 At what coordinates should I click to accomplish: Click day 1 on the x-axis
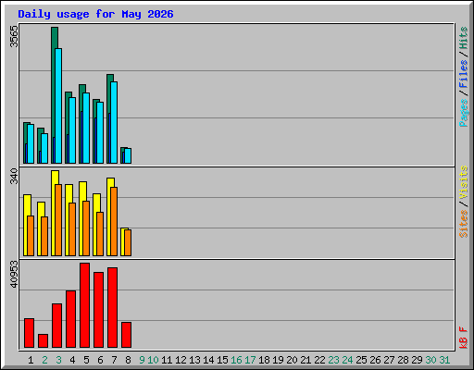click(x=31, y=360)
